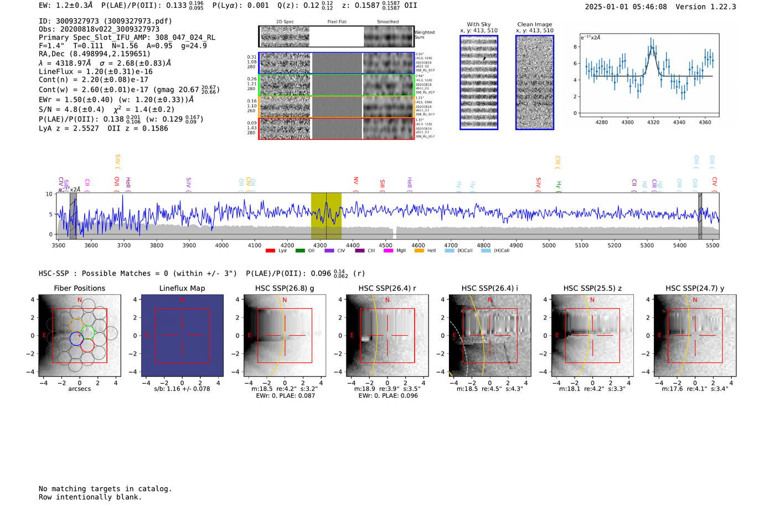Click the text 'ID: 3009327973 (3009327973.pdf)'
The image size is (775, 527).
point(105,21)
